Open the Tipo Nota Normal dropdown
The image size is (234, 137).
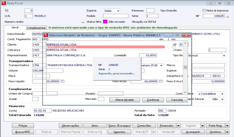(x=224, y=56)
